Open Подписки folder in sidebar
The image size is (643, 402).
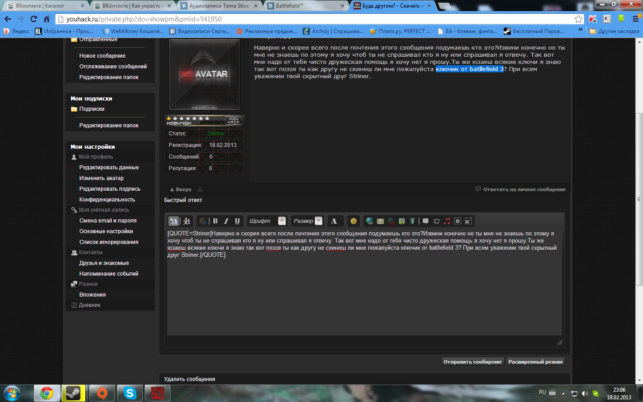tap(92, 109)
